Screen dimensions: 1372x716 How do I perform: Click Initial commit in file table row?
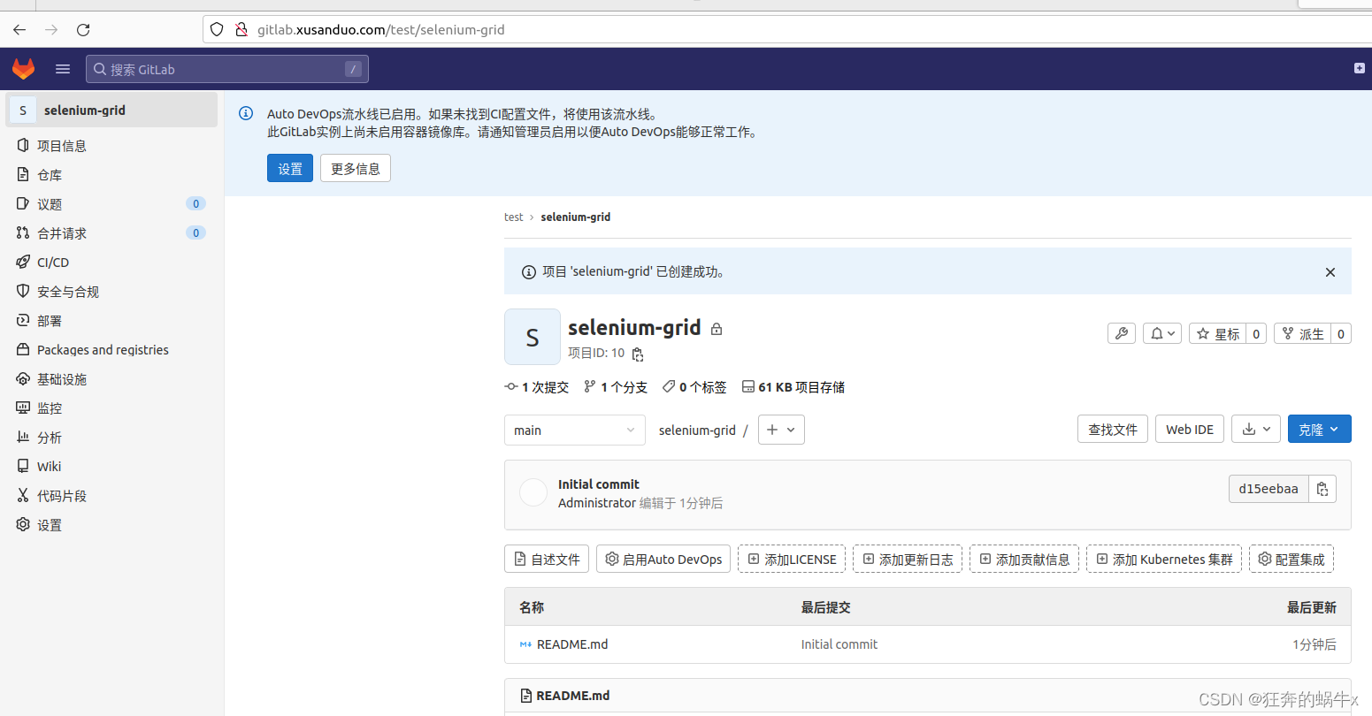click(x=839, y=644)
